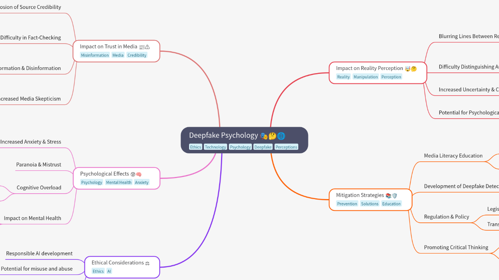The image size is (499, 280).
Task: Click the Misinformation tag
Action: (95, 55)
